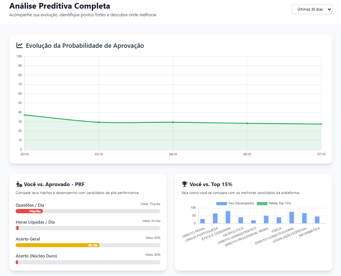
Task: Click the line-chart icon beside Evolução heading
Action: (x=19, y=45)
